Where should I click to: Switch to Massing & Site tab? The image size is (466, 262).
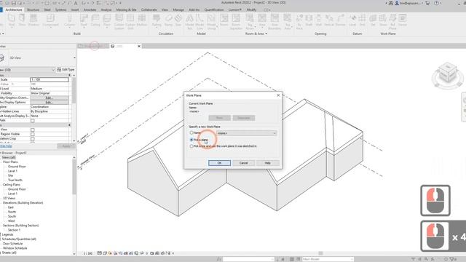point(126,9)
